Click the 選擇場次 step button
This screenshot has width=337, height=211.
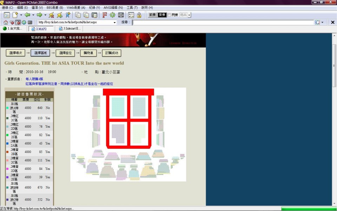15,53
